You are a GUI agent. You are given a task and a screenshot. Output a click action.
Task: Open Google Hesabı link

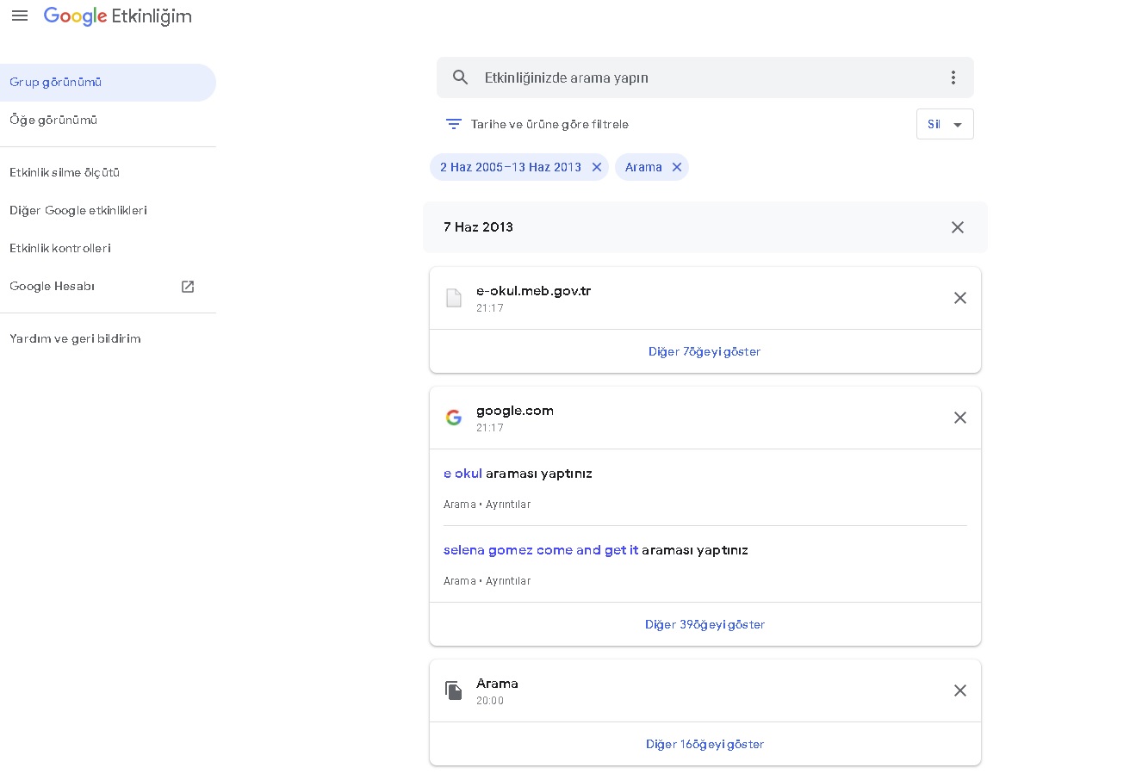click(x=53, y=287)
